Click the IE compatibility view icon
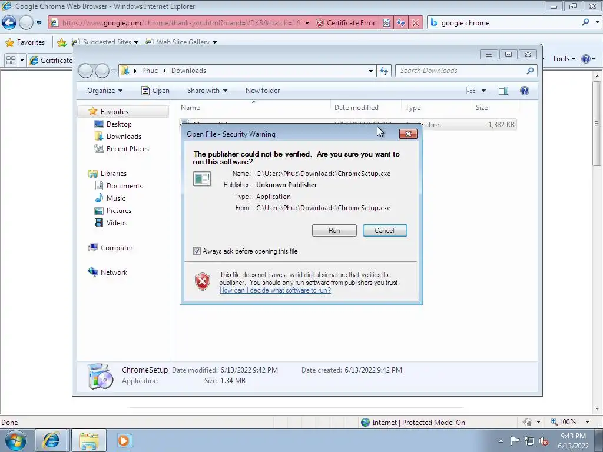This screenshot has width=603, height=452. (386, 23)
